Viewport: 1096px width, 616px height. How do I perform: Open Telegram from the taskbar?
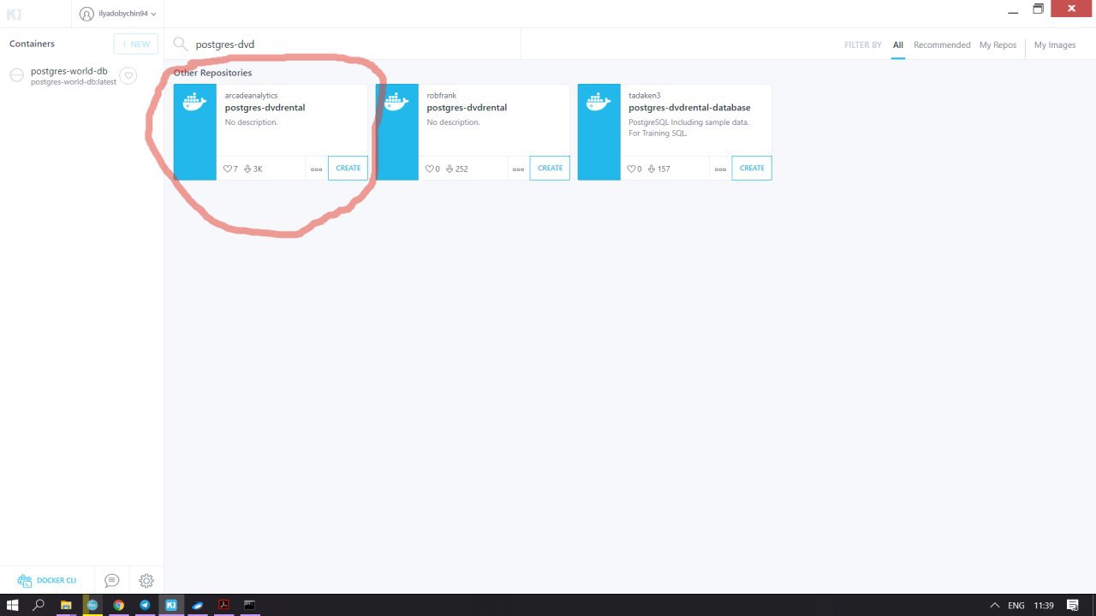[x=145, y=605]
